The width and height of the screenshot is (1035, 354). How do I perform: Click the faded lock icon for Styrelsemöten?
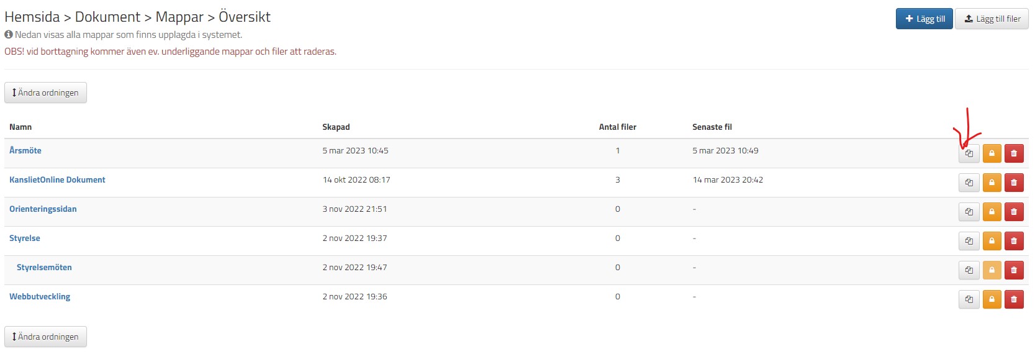coord(992,270)
